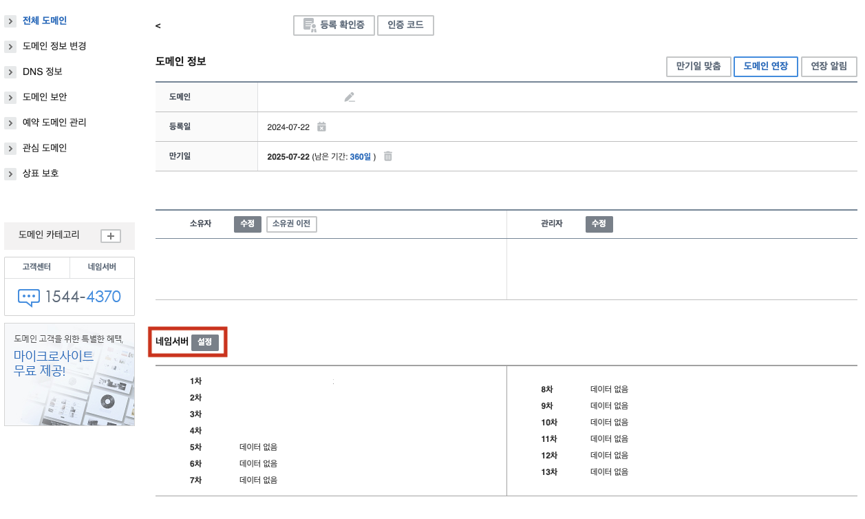Click the 도메인 정보 heading

181,61
